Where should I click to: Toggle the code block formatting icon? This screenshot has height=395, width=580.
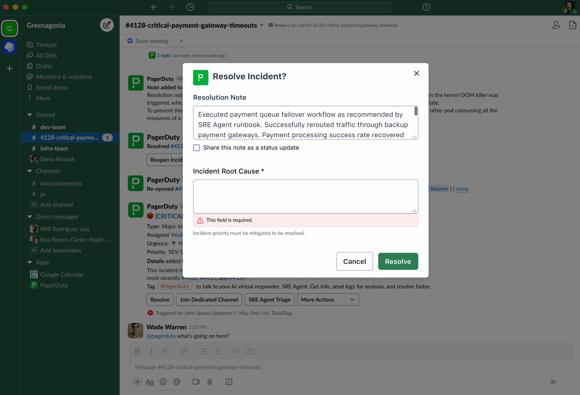click(250, 351)
